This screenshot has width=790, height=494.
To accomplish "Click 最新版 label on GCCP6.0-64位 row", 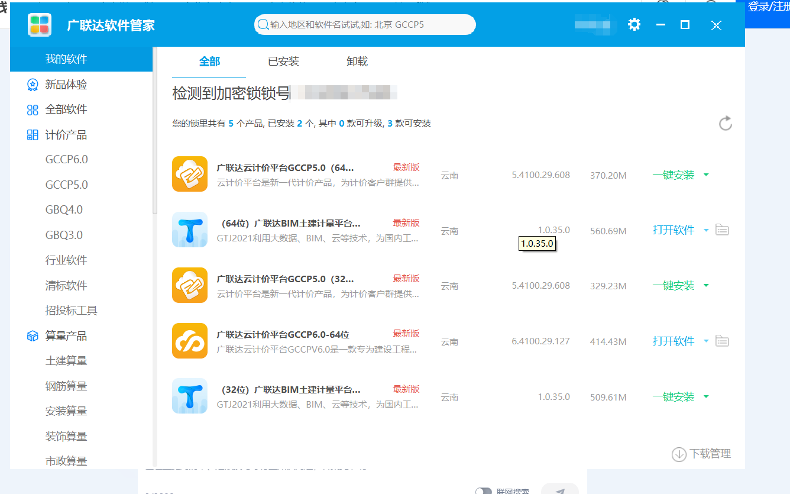I will tap(406, 334).
